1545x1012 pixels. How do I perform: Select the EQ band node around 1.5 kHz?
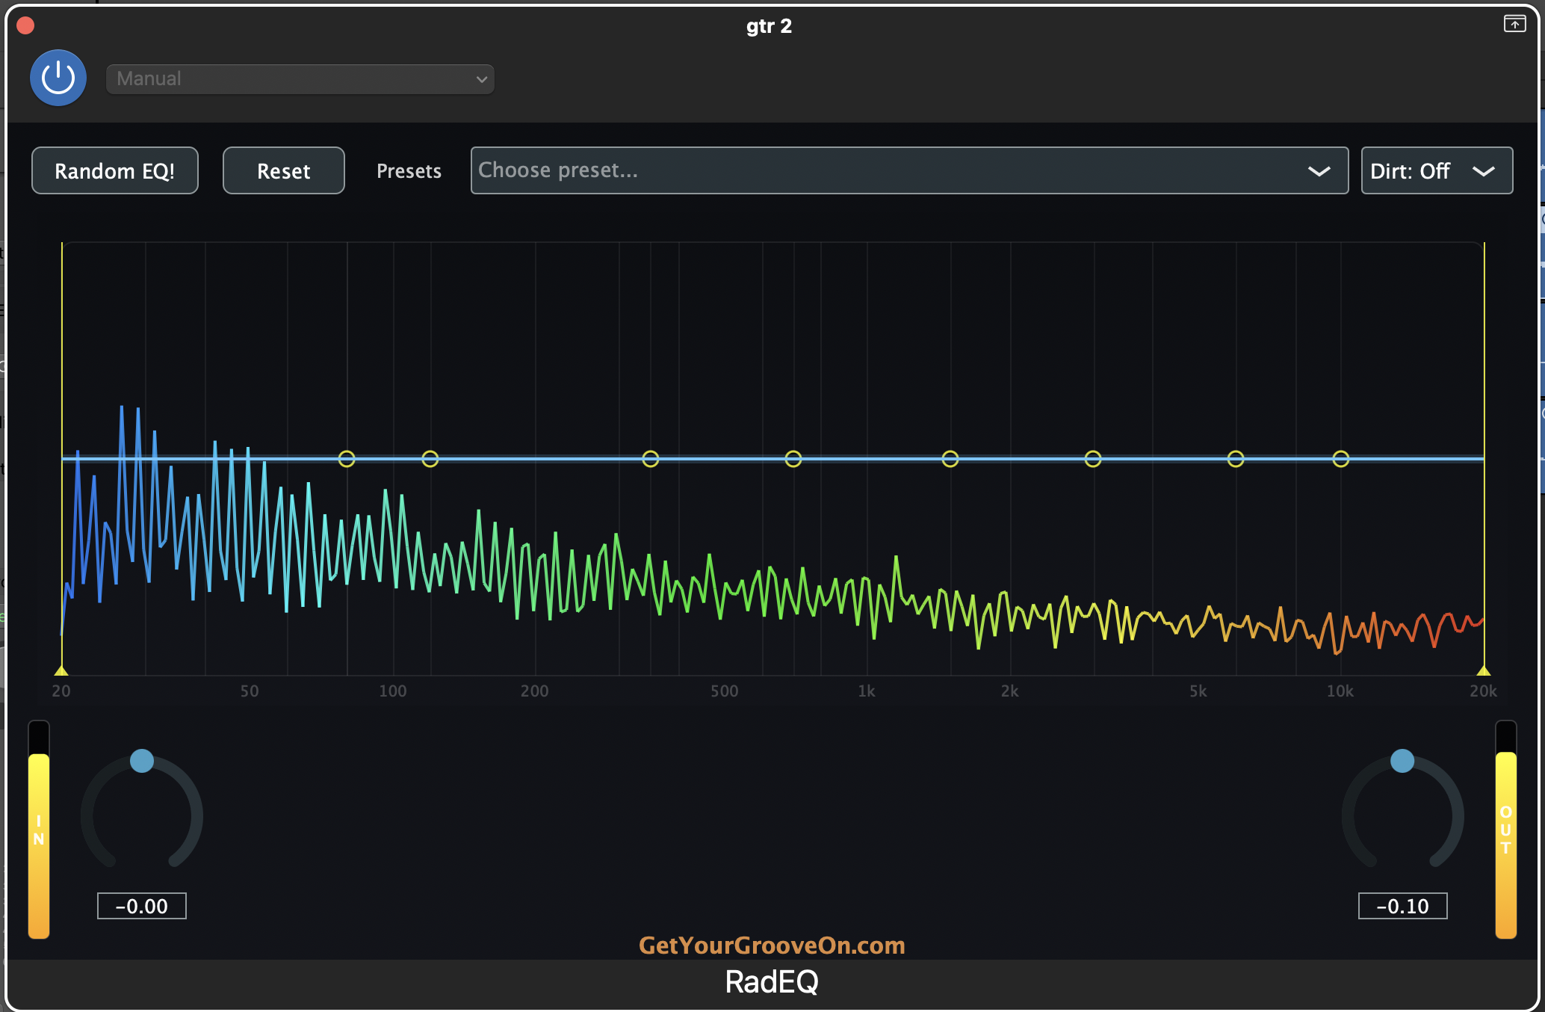tap(950, 460)
